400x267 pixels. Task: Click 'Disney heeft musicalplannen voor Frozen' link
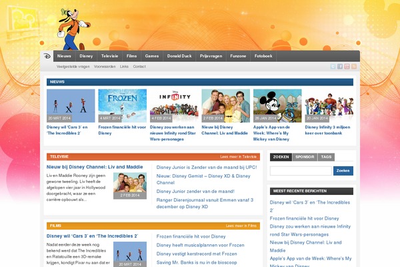pyautogui.click(x=200, y=245)
